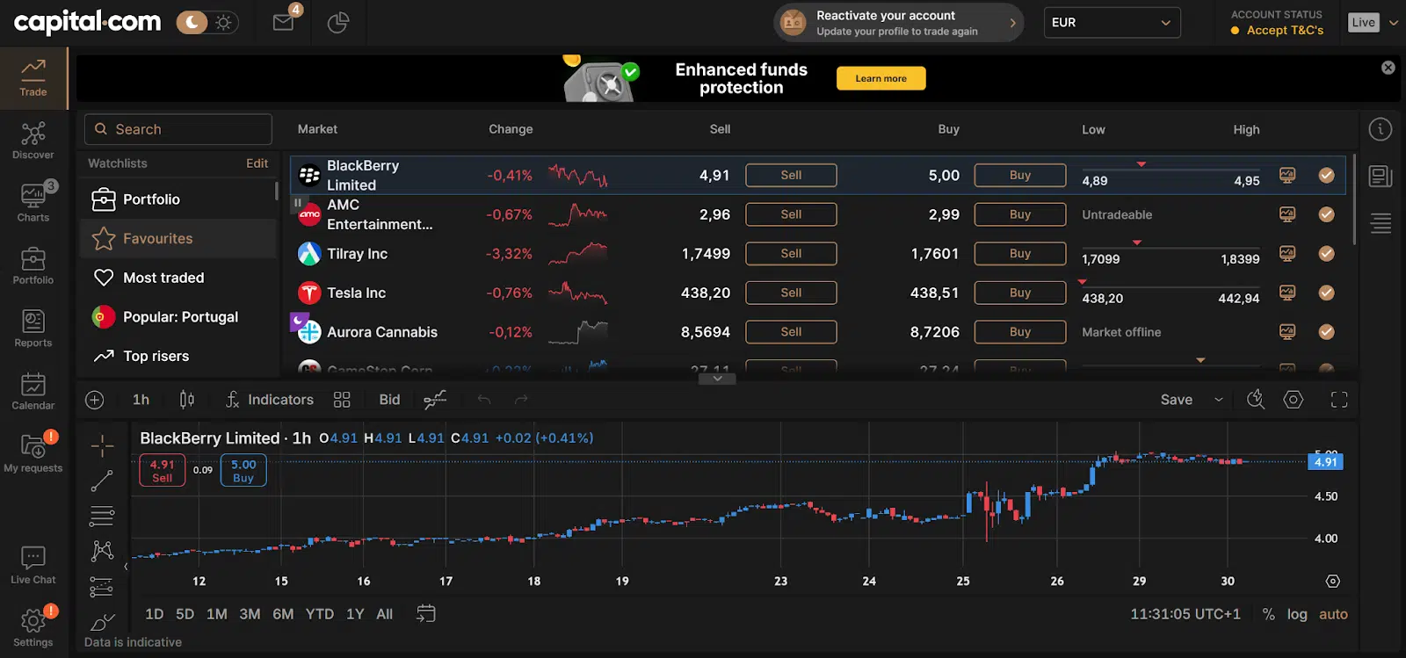Screen dimensions: 1406x658
Task: Toggle Tesla Inc favourite checkmark
Action: (1326, 293)
